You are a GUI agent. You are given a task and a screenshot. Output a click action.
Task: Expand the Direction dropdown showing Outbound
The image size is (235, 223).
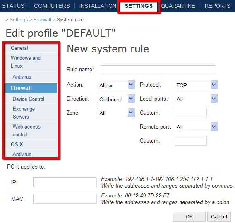coord(116,99)
